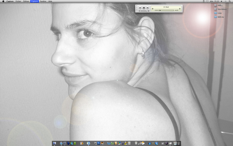Open the Fenêtre menu

pos(43,1)
